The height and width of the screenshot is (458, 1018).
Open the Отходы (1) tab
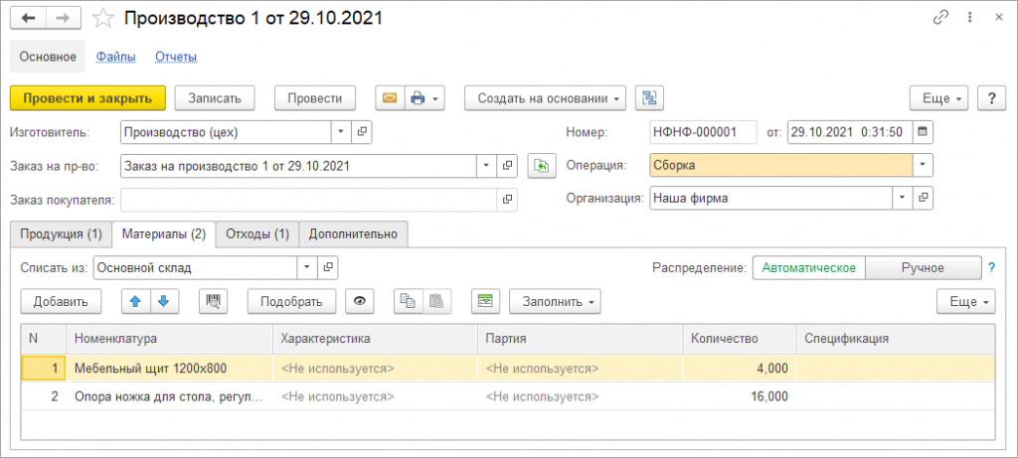(256, 234)
